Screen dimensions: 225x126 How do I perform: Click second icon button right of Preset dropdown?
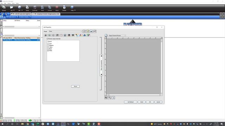tap(88, 31)
